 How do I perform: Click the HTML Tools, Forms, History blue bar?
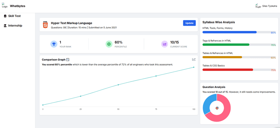click(x=230, y=32)
